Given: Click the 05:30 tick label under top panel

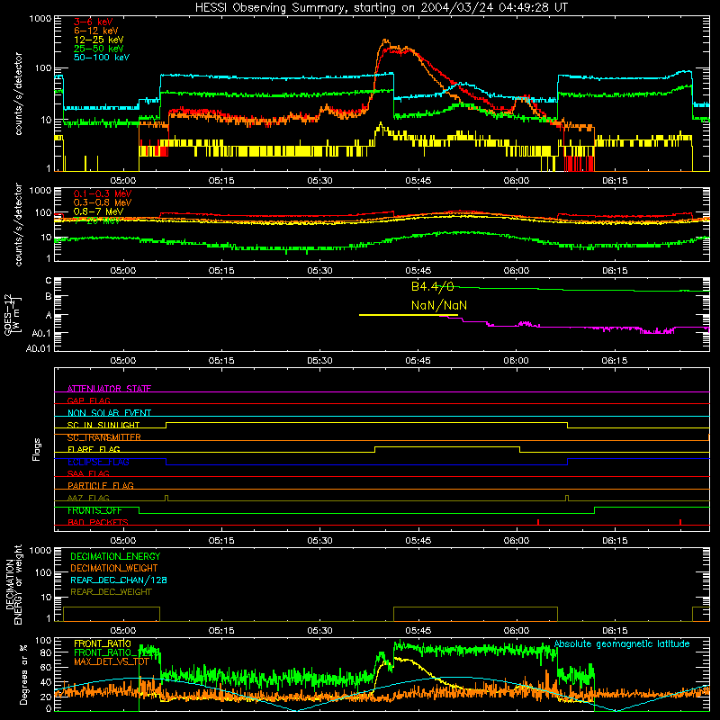Looking at the screenshot, I should point(319,181).
